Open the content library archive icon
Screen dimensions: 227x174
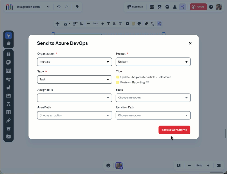[9, 129]
